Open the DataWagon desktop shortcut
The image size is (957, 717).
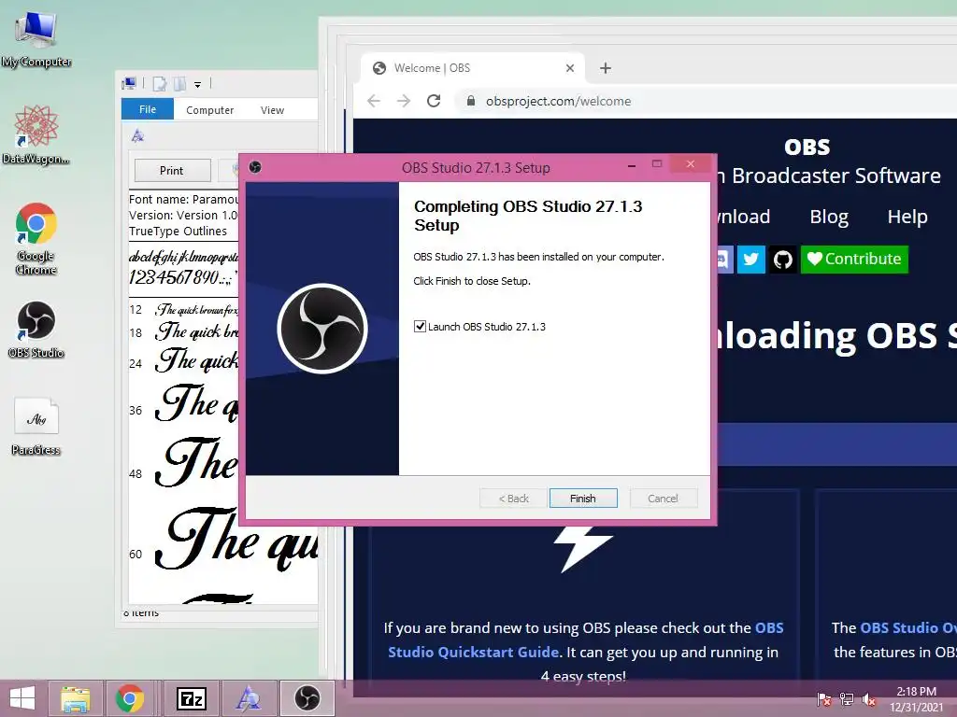[36, 134]
